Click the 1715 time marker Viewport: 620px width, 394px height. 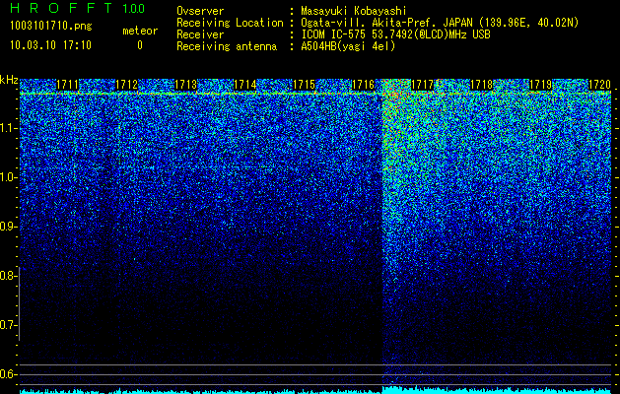(304, 85)
